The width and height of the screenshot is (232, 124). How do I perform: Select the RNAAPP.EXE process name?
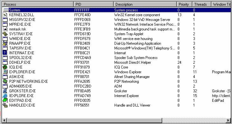pyautogui.click(x=20, y=43)
